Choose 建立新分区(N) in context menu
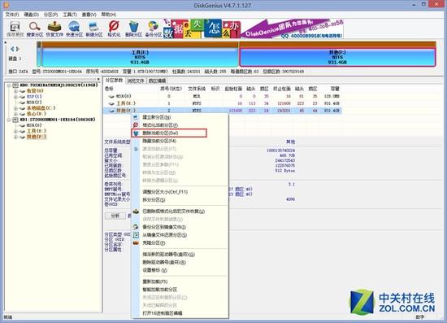The width and height of the screenshot is (447, 323). tap(157, 117)
